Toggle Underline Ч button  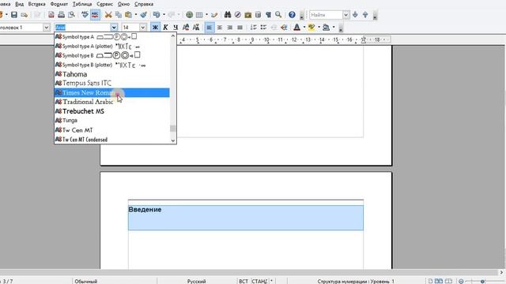click(176, 28)
